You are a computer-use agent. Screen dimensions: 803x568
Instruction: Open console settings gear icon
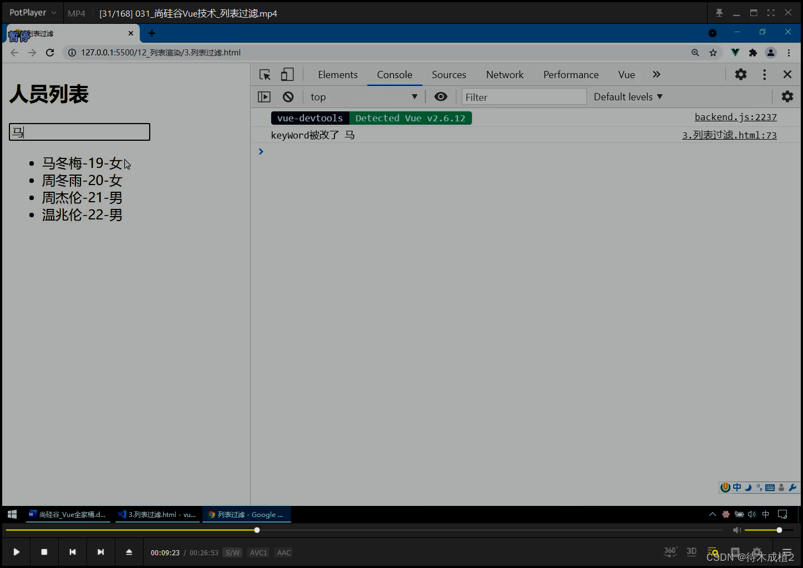click(787, 96)
